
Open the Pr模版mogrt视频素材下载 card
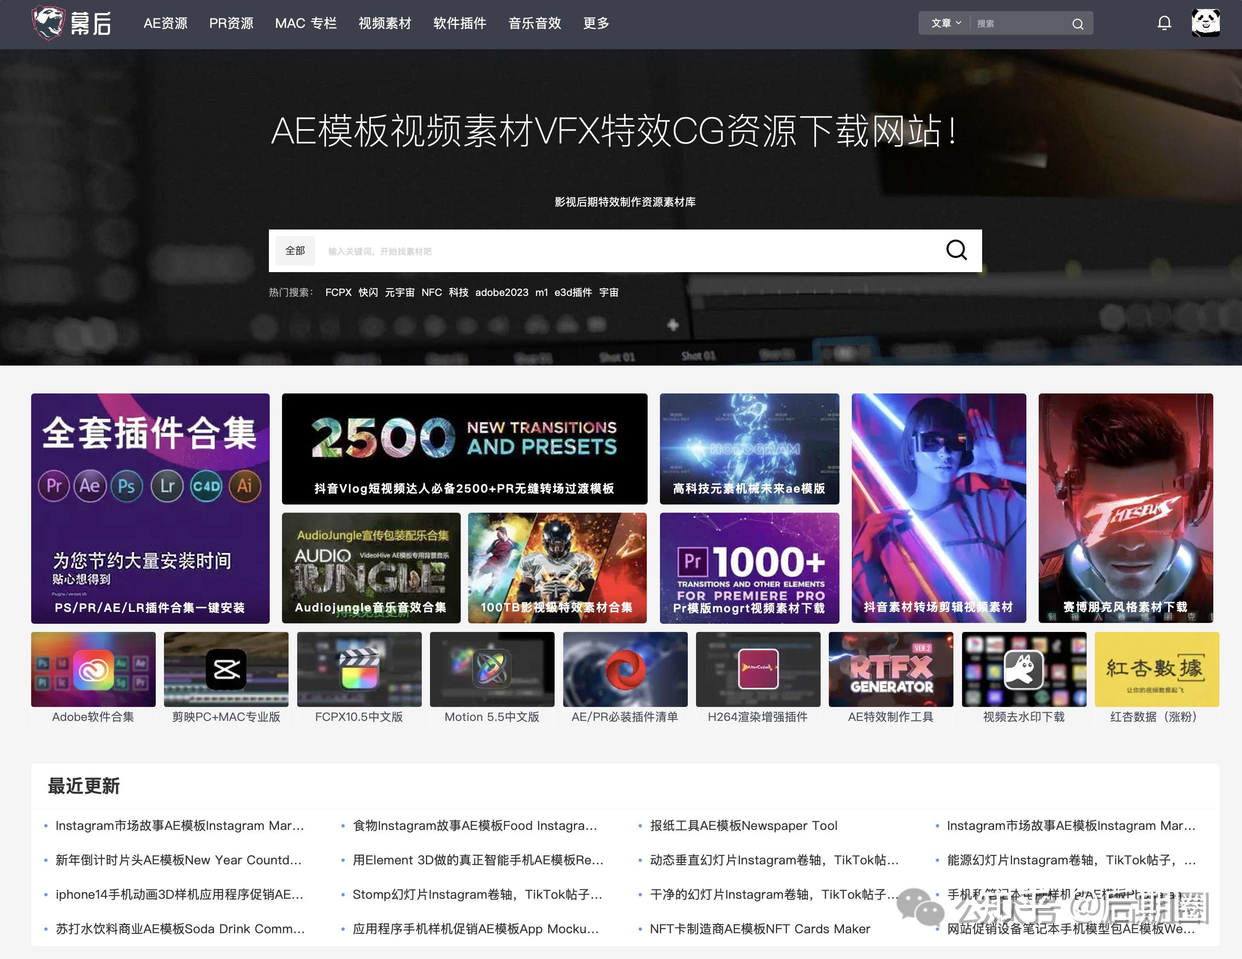[x=750, y=568]
